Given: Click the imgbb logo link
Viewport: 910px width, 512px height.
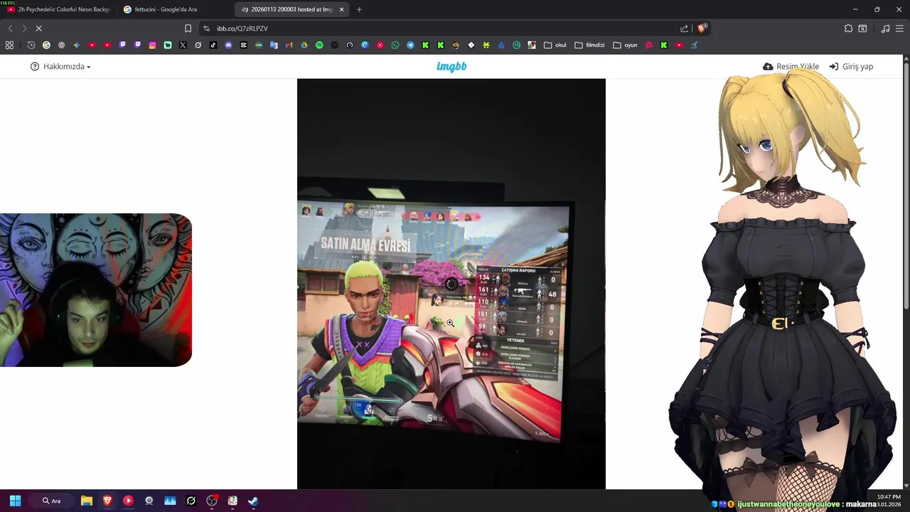Looking at the screenshot, I should click(x=451, y=66).
